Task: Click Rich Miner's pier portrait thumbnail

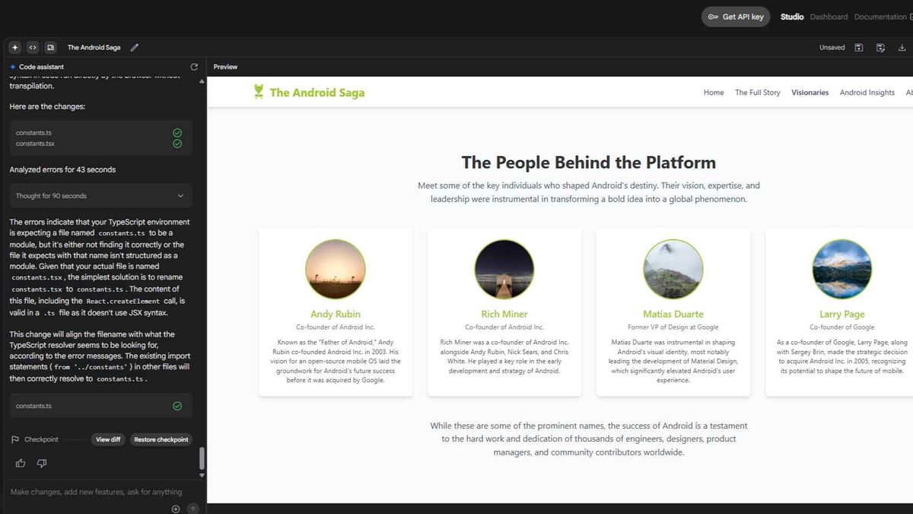Action: (504, 270)
